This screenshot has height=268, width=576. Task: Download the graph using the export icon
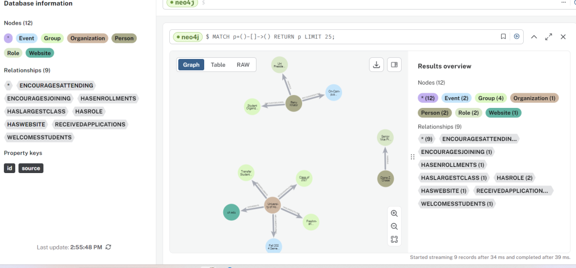(x=376, y=65)
